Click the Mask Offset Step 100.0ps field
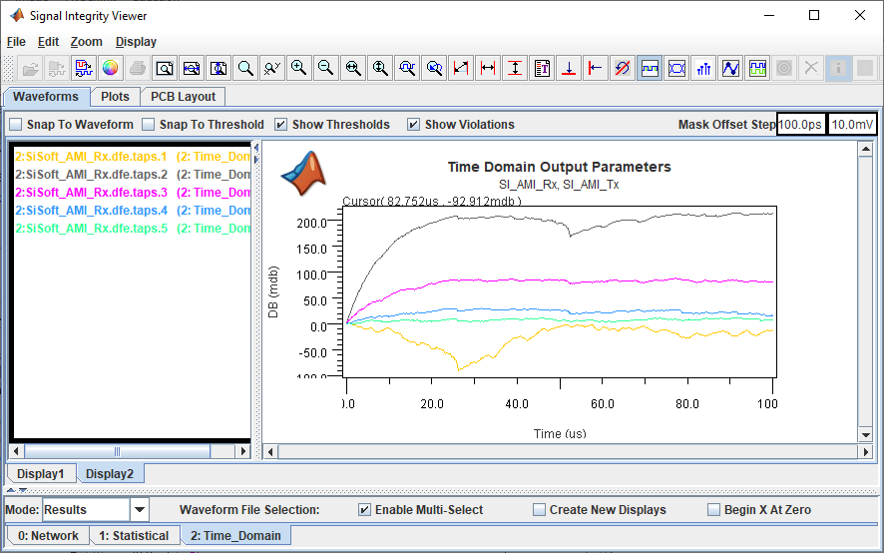 801,125
